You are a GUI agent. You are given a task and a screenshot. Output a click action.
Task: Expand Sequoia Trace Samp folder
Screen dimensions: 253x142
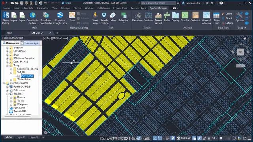[x=11, y=69]
